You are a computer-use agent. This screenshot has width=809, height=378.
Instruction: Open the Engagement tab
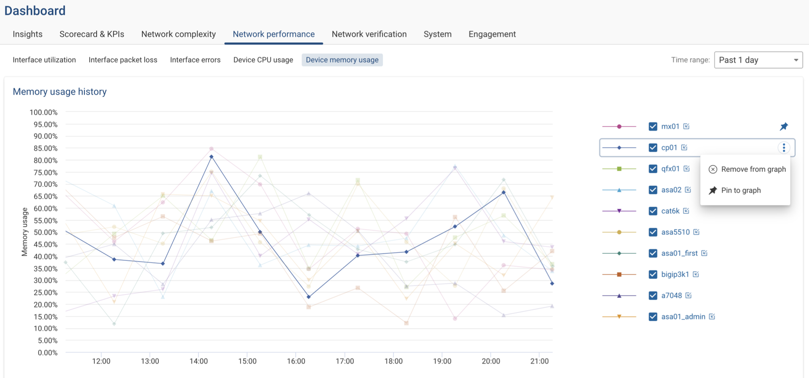pyautogui.click(x=492, y=34)
